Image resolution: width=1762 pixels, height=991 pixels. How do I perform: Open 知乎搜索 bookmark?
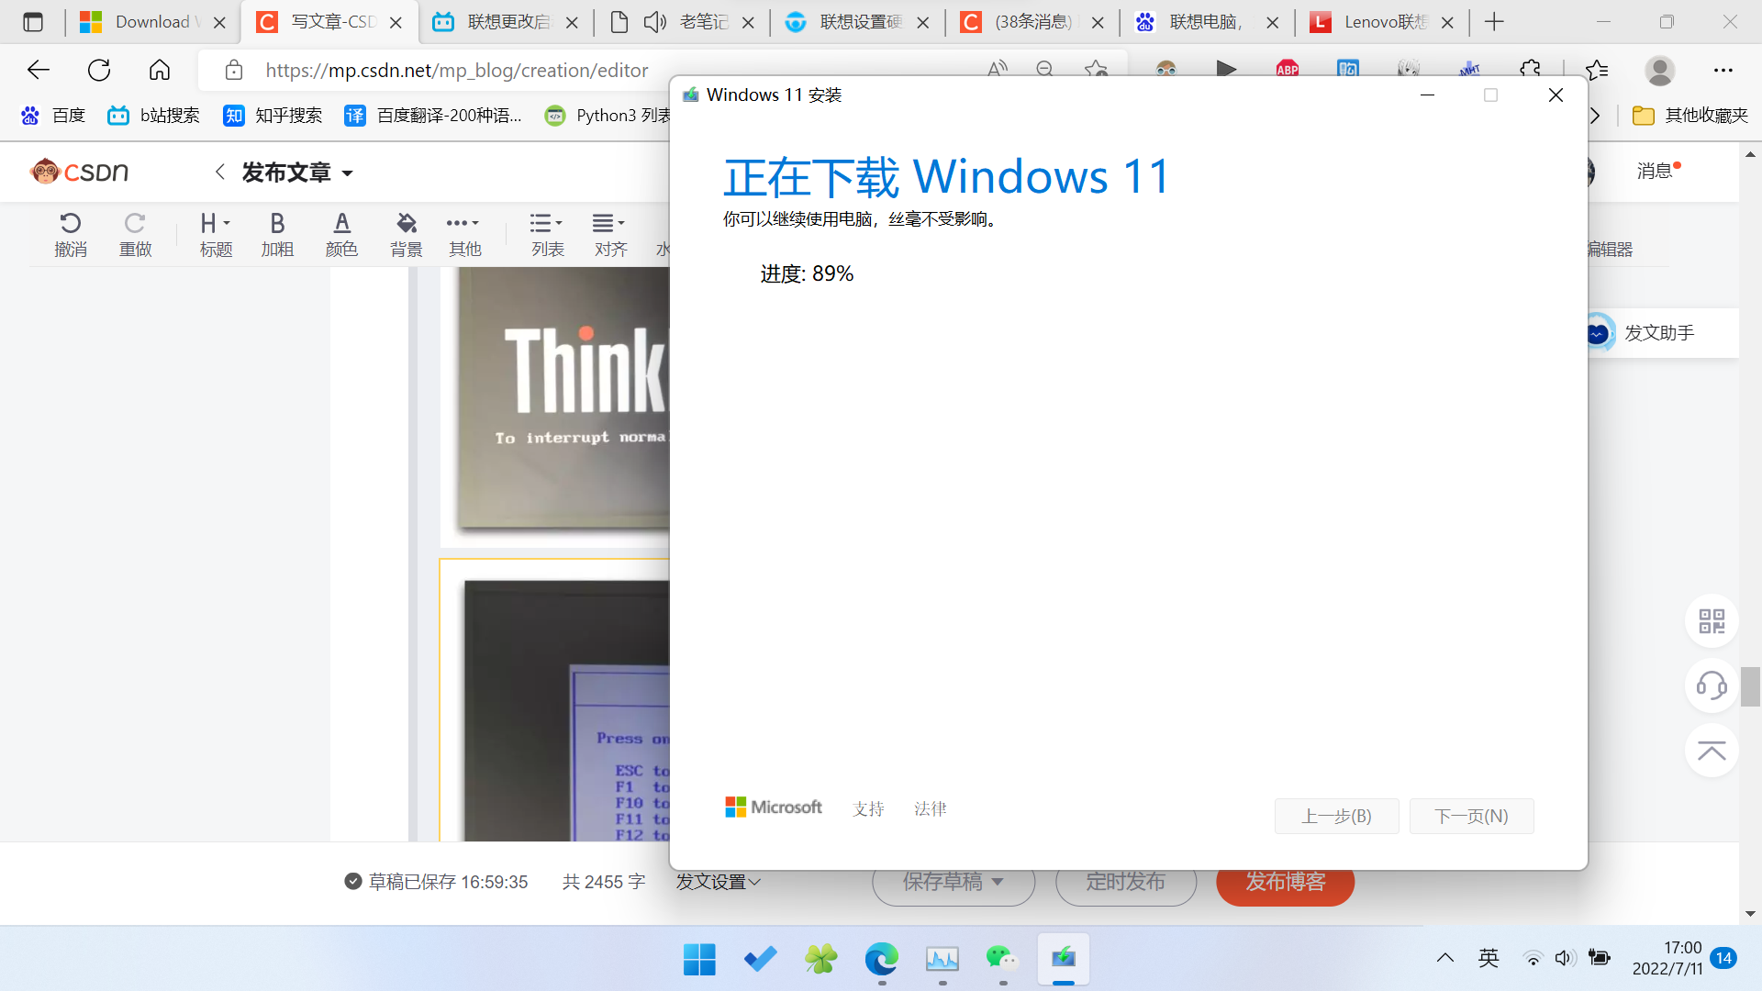(273, 115)
